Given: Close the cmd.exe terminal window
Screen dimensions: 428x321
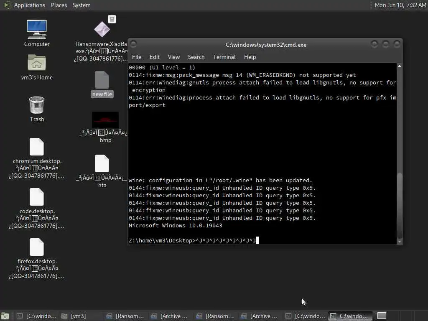Looking at the screenshot, I should (x=397, y=44).
